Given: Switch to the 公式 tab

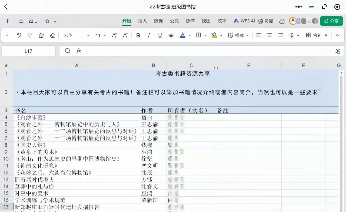Looking at the screenshot, I should pos(174,21).
